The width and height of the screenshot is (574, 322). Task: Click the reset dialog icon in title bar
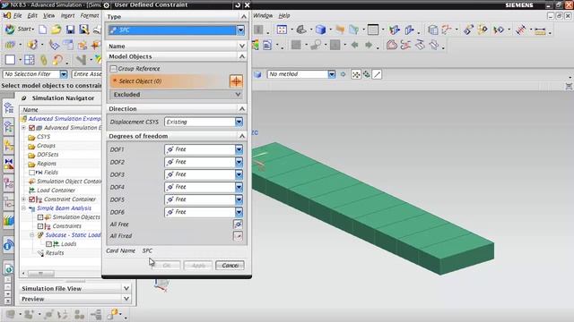coord(238,5)
